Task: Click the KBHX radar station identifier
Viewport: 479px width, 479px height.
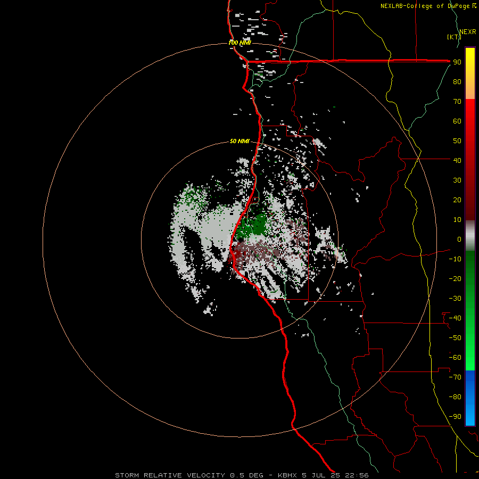Action: 287,475
